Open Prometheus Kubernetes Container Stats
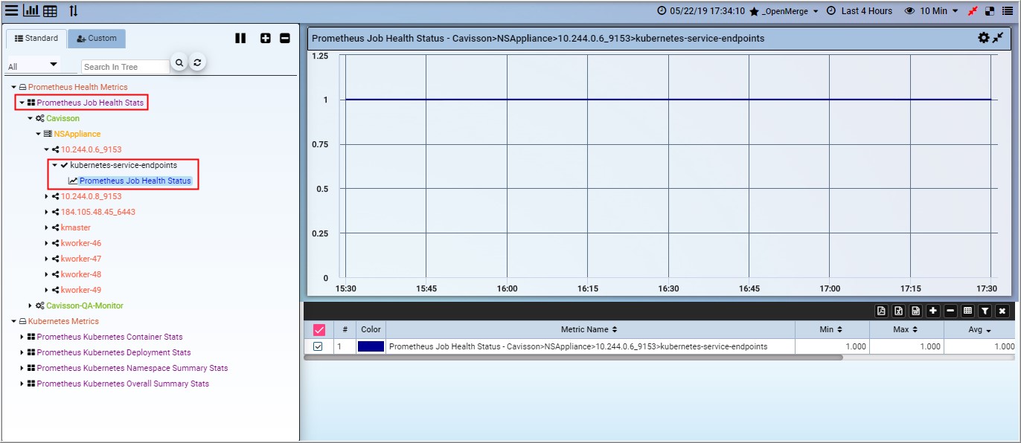 [x=109, y=337]
